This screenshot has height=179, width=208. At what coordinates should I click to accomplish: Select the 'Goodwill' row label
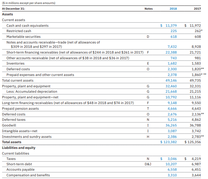(9, 125)
